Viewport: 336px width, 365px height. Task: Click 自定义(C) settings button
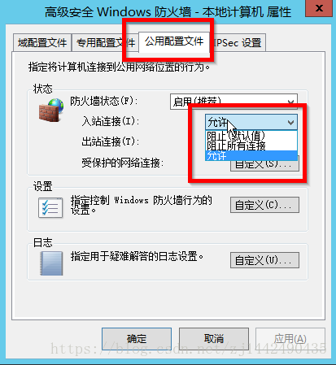click(x=264, y=205)
